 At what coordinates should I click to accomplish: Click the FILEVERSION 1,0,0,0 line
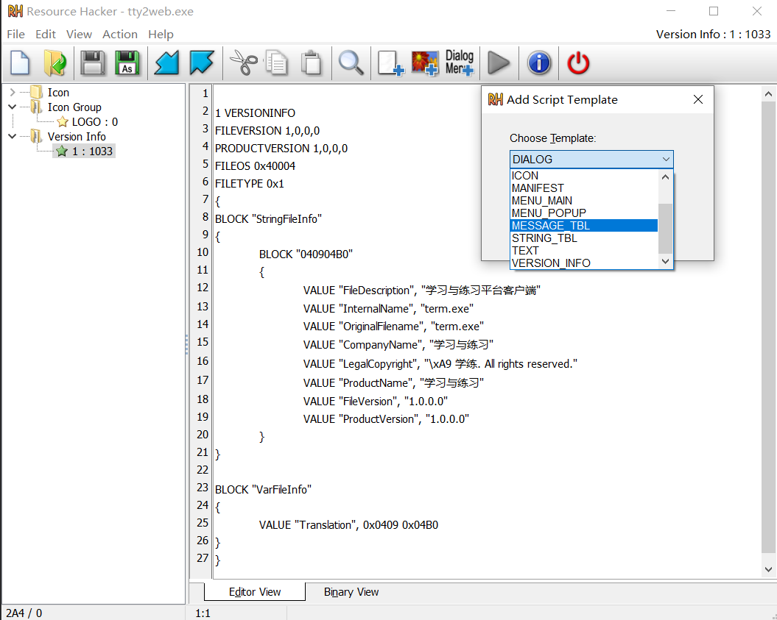tap(267, 131)
